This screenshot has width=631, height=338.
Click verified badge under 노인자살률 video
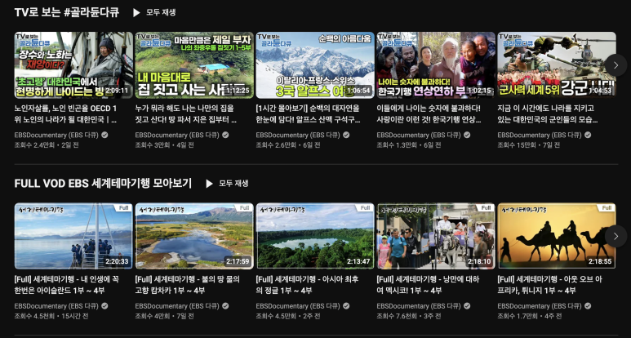tap(104, 136)
